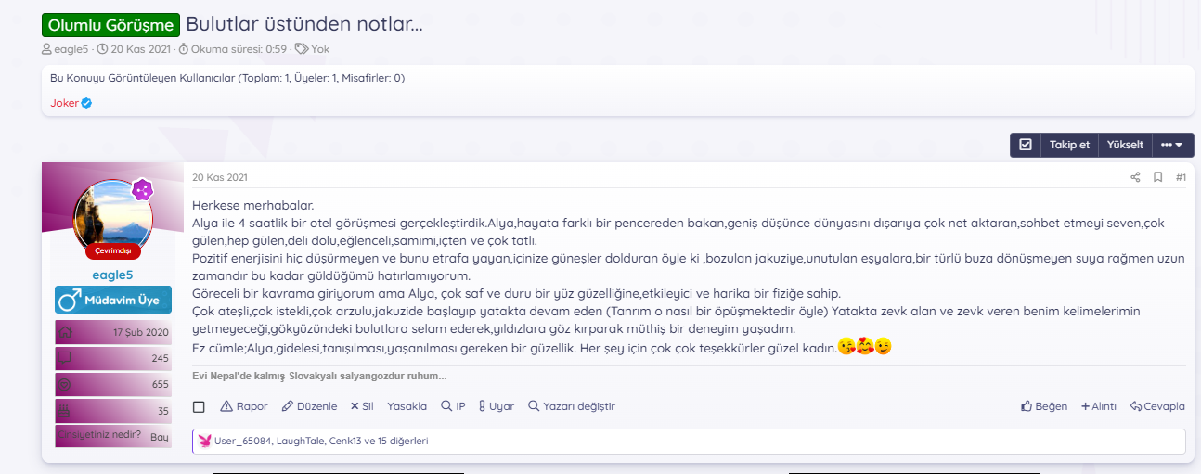Click the purple badge on eagle5's avatar
The width and height of the screenshot is (1201, 474).
[x=141, y=190]
